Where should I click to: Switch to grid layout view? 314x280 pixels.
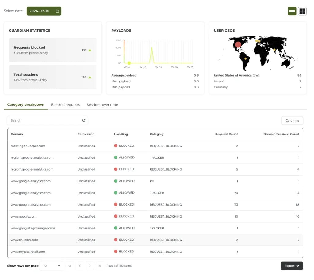tap(302, 11)
